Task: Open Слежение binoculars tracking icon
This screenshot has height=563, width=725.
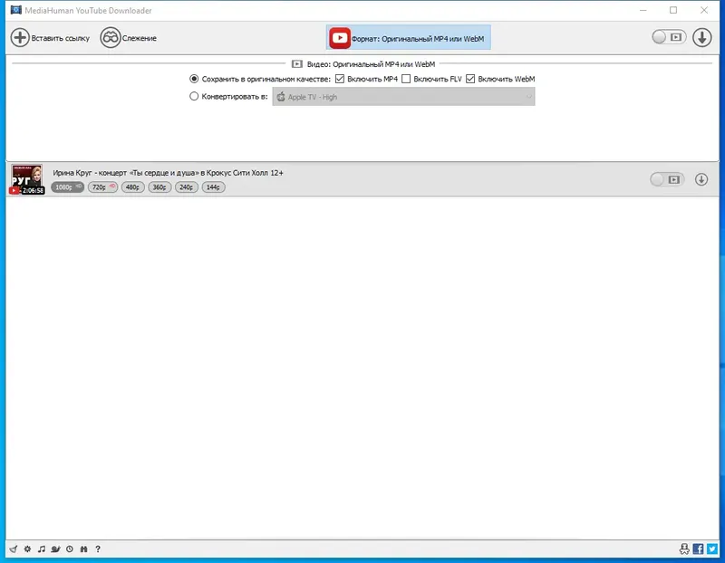Action: coord(111,37)
